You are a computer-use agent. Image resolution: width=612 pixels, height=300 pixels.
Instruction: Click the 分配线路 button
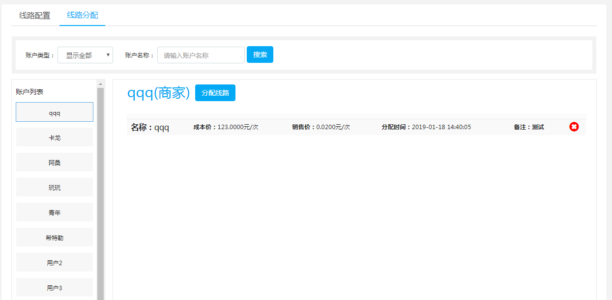(215, 93)
